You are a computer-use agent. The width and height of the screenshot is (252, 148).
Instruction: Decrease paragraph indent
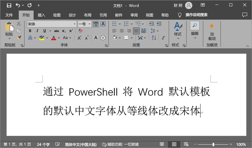pyautogui.click(x=152, y=24)
